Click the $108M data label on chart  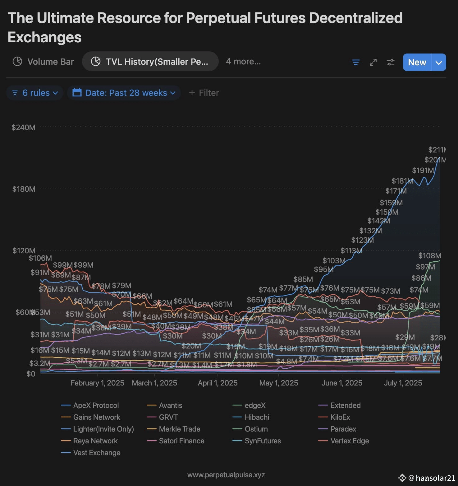[430, 256]
